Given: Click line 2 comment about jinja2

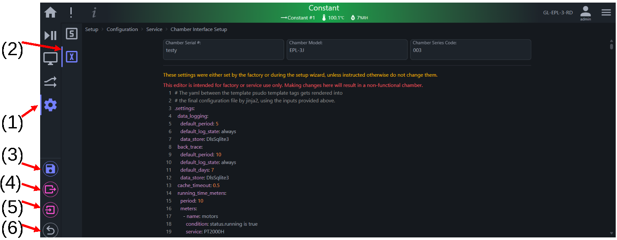Looking at the screenshot, I should click(255, 100).
